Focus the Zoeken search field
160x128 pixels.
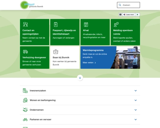[129, 5]
